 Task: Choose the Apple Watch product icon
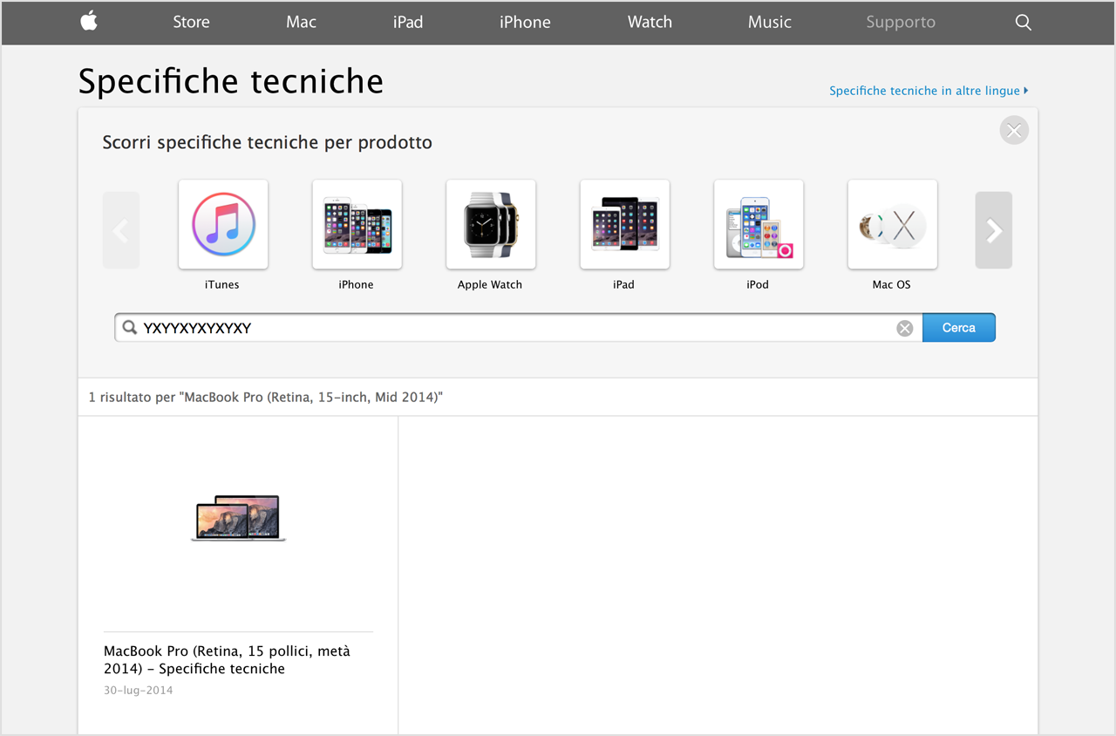tap(491, 224)
